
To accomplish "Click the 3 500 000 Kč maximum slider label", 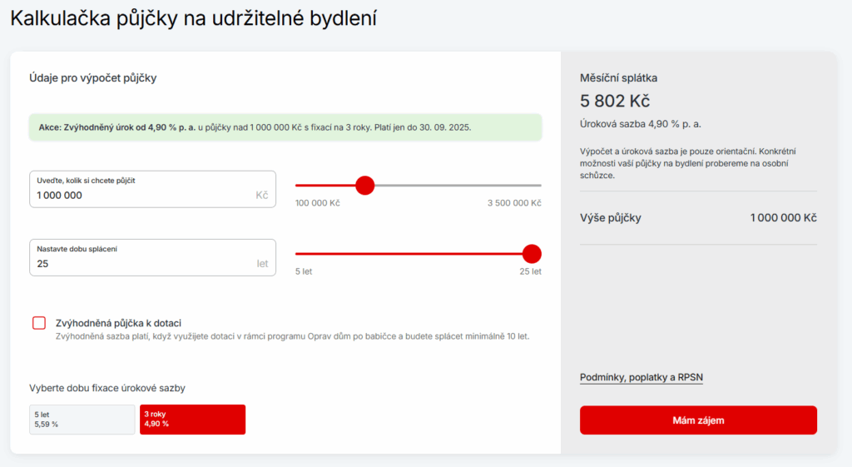I will pos(514,203).
